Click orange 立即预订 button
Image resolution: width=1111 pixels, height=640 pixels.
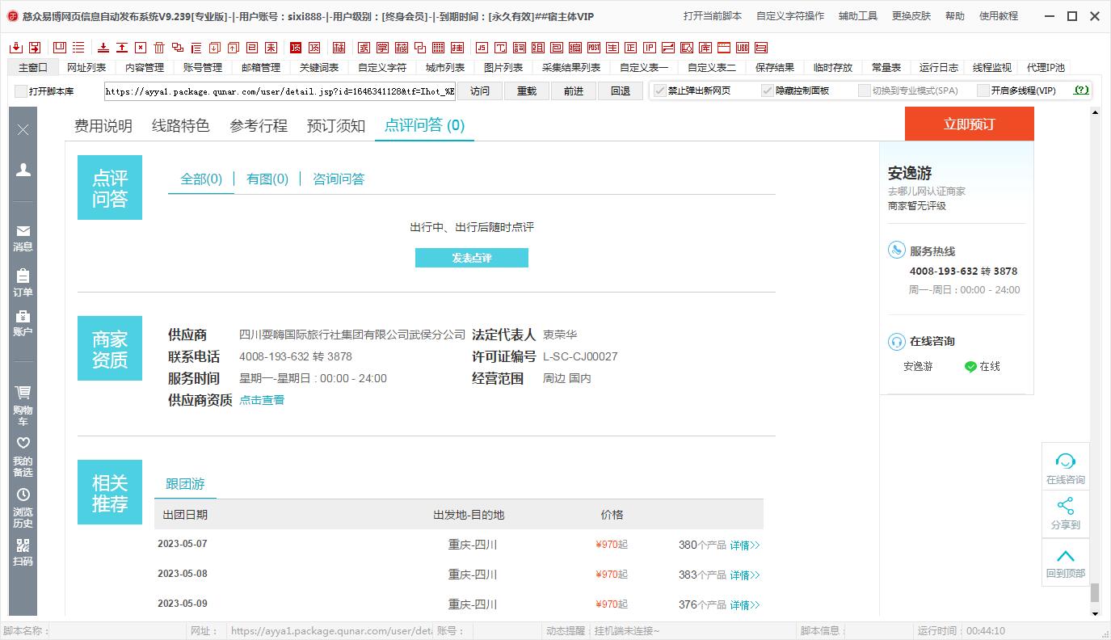pos(969,124)
